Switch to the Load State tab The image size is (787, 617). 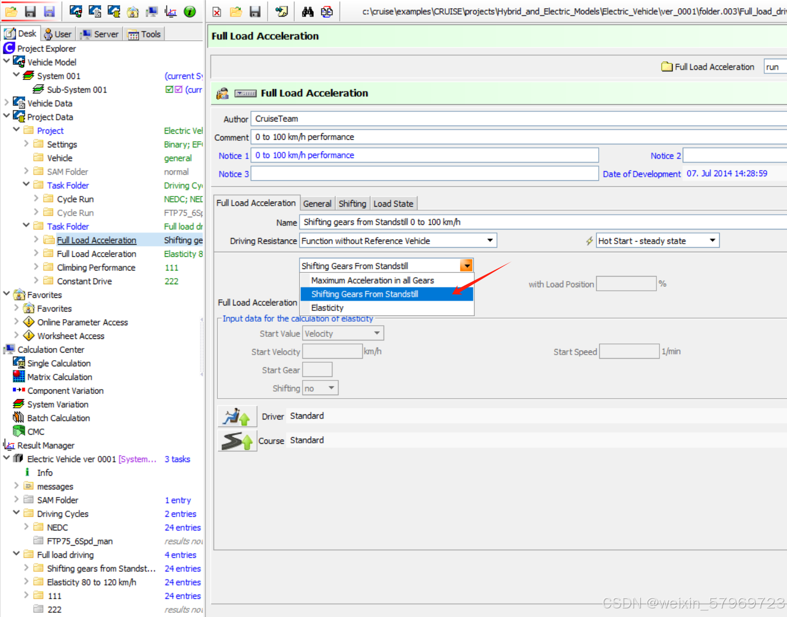point(393,204)
